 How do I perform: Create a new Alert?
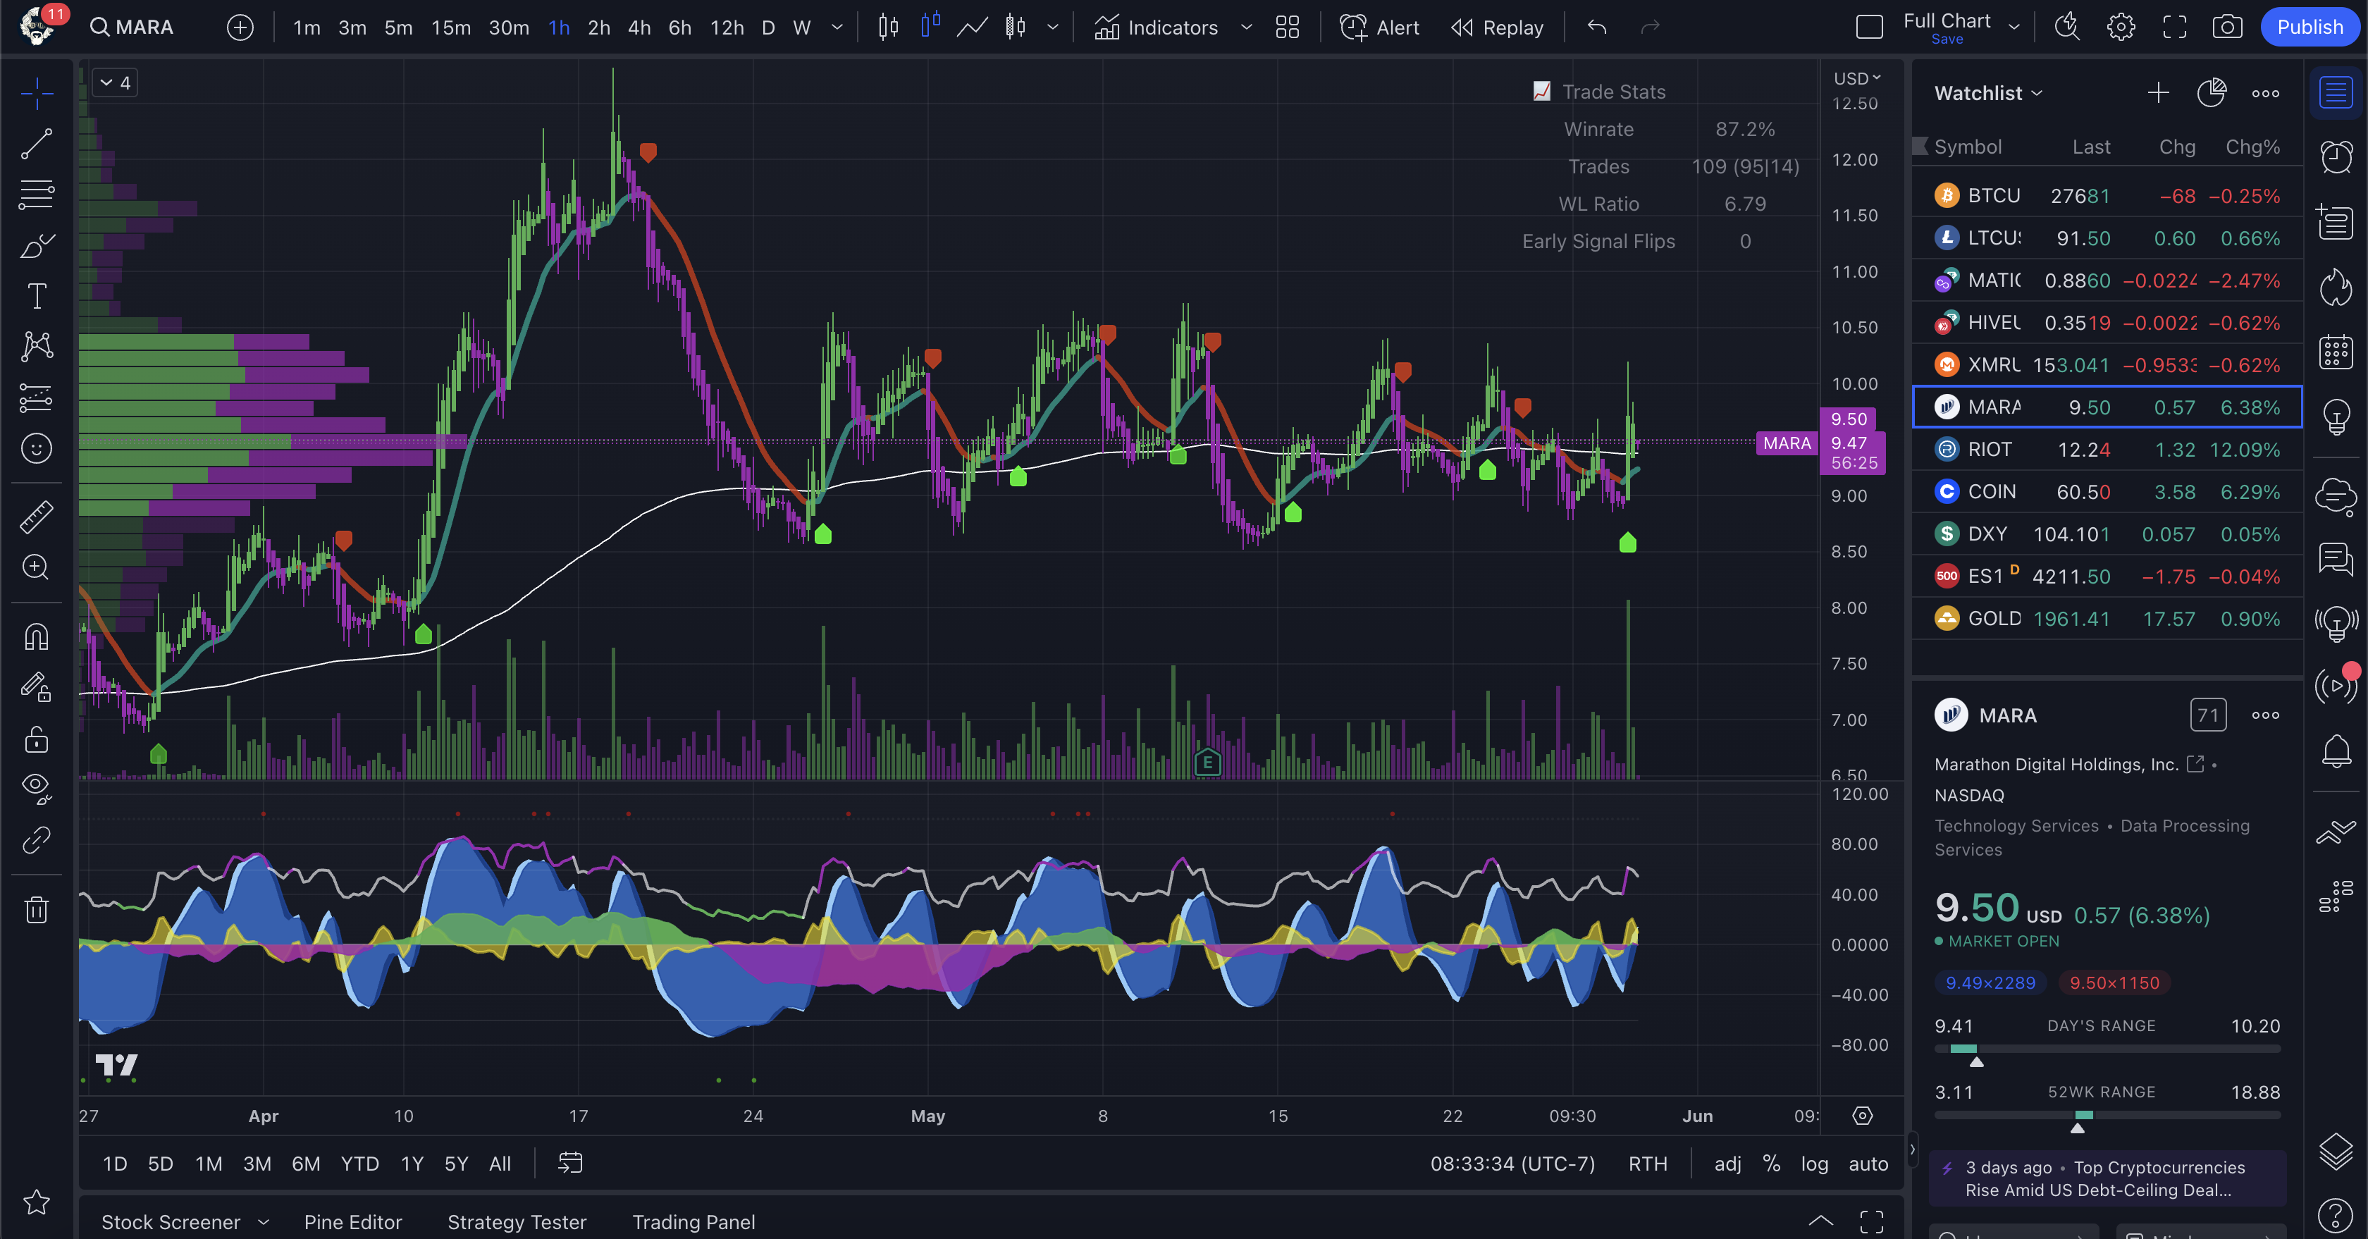tap(1379, 27)
